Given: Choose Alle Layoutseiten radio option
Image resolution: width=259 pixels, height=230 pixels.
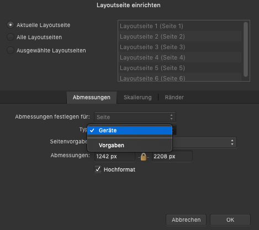Looking at the screenshot, I should pos(10,37).
